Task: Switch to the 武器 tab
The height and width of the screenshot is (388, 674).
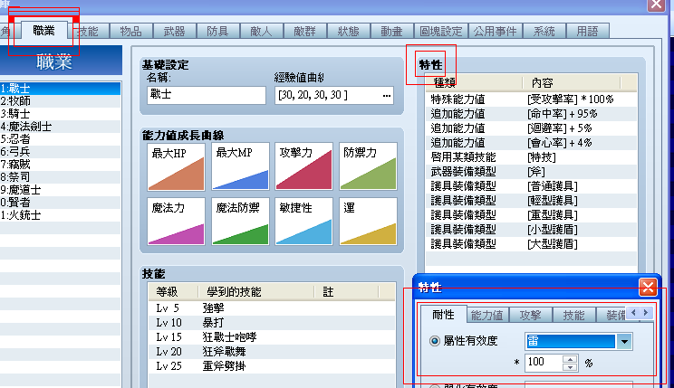Action: pyautogui.click(x=174, y=32)
